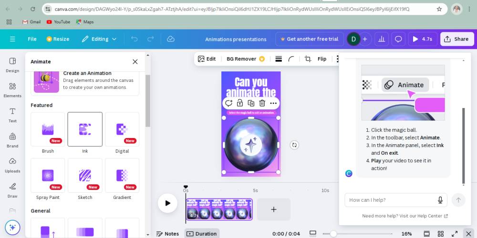Image resolution: width=477 pixels, height=238 pixels.
Task: Open the File menu
Action: 32,39
